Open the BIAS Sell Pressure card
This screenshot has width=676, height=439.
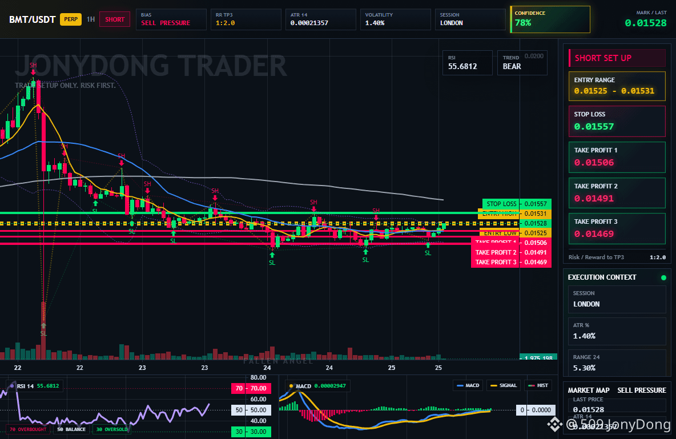coord(171,19)
